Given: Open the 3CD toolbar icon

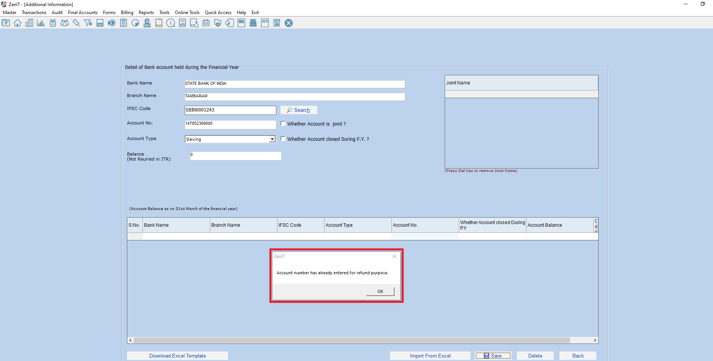Looking at the screenshot, I should [265, 23].
